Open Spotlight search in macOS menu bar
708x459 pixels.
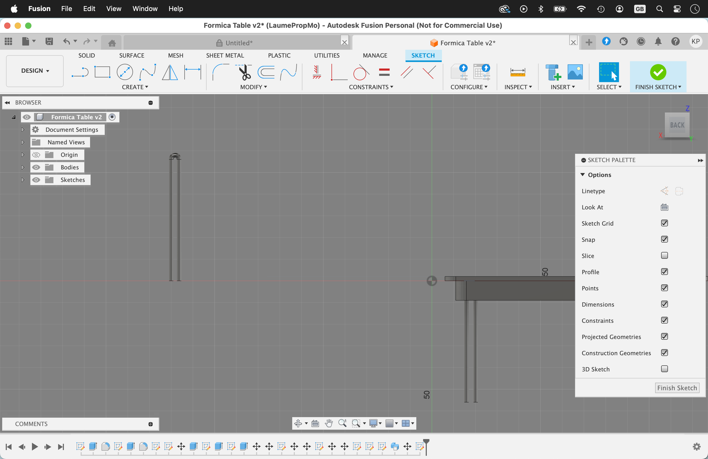coord(660,9)
